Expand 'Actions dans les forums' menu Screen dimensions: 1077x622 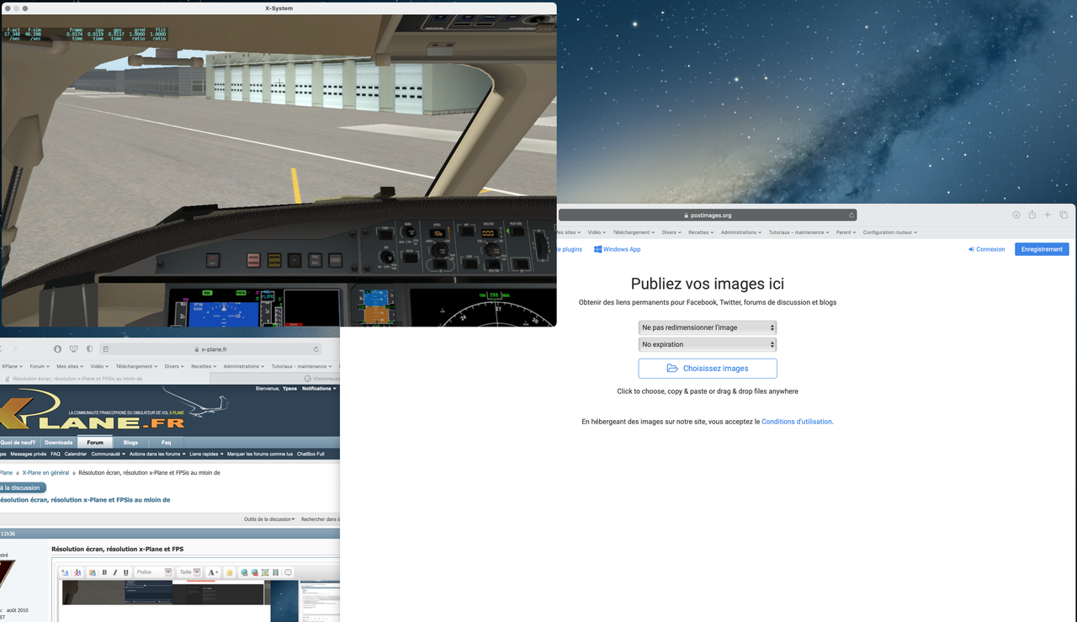click(157, 454)
